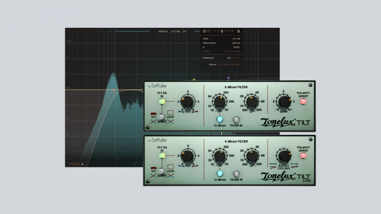Click the LOUD shape icon on Tonelux Tilt

click(x=171, y=113)
